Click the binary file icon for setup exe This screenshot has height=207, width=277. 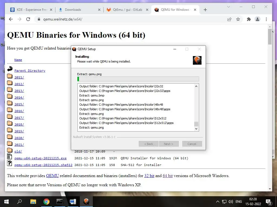[x=9, y=156]
